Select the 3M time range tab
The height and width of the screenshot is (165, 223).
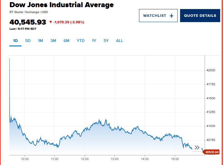tap(53, 41)
